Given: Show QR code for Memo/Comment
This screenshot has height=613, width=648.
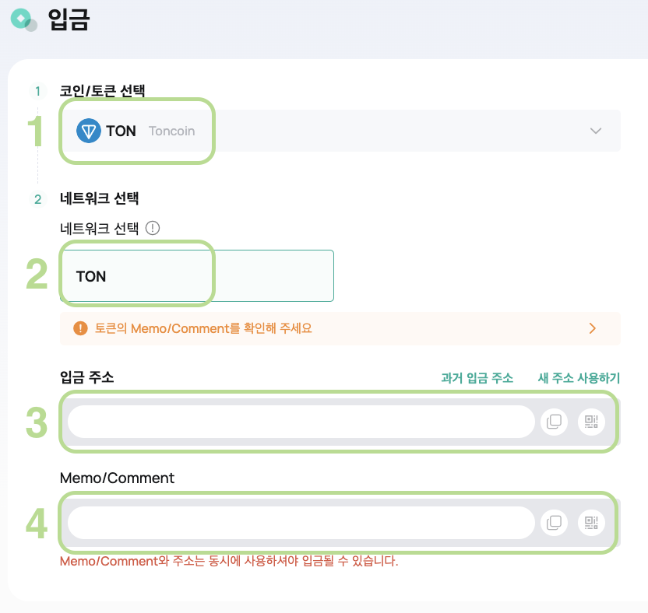Looking at the screenshot, I should (x=591, y=523).
